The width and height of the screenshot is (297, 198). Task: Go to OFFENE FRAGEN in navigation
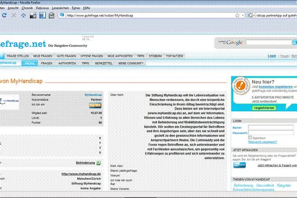tap(92, 56)
